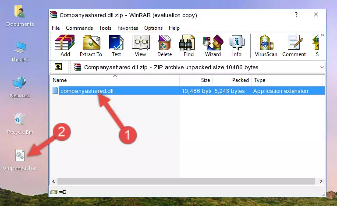Select the Network desktop icon
337x206 pixels.
(x=20, y=88)
